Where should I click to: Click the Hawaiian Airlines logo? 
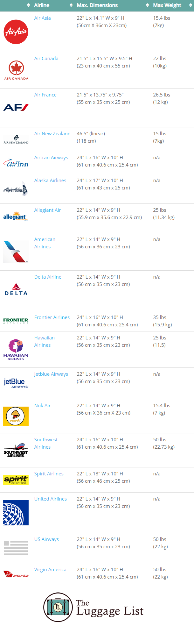[x=16, y=350]
